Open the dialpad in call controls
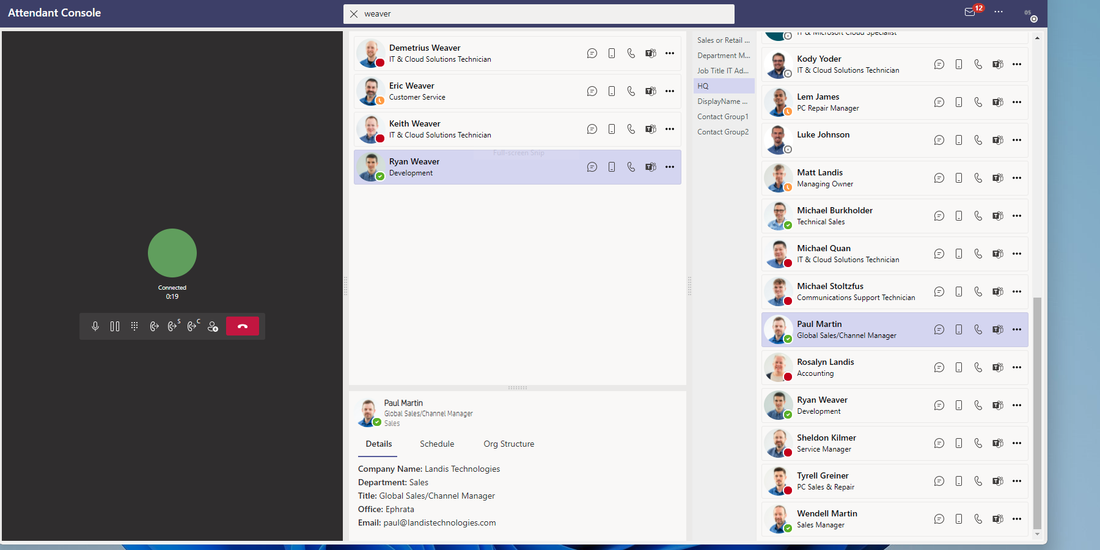The width and height of the screenshot is (1100, 550). (x=134, y=326)
